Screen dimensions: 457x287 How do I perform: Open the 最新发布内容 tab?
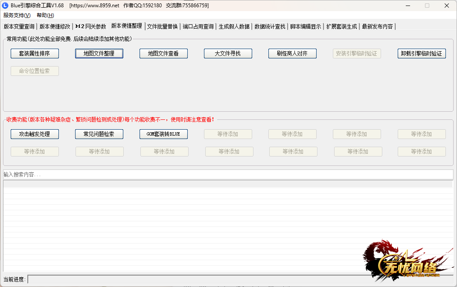point(377,26)
